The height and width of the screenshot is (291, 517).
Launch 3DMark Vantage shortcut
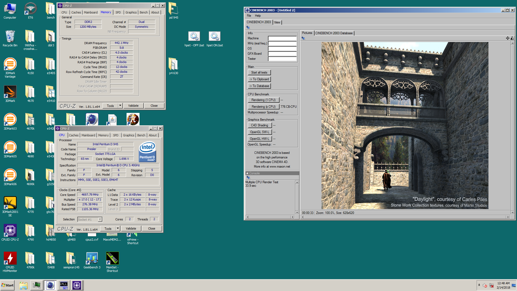[x=10, y=68]
